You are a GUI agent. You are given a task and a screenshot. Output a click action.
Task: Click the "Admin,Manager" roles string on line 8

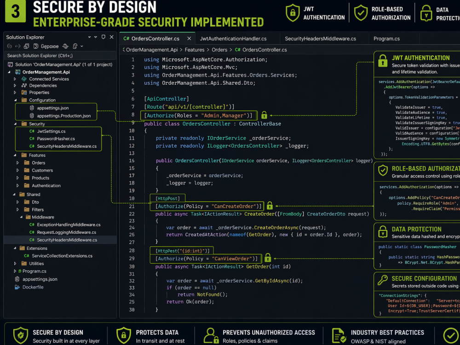pos(224,115)
